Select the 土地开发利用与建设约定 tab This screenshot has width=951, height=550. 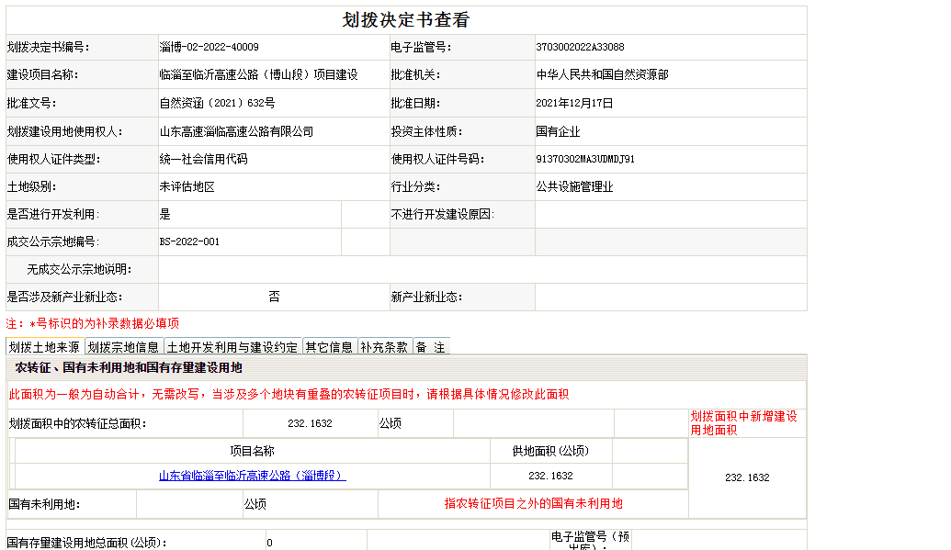(x=232, y=347)
